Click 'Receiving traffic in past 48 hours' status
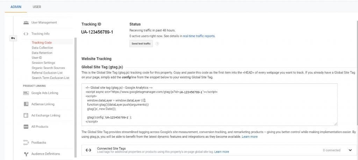Viewport: 358px width, 160px height. [152, 30]
